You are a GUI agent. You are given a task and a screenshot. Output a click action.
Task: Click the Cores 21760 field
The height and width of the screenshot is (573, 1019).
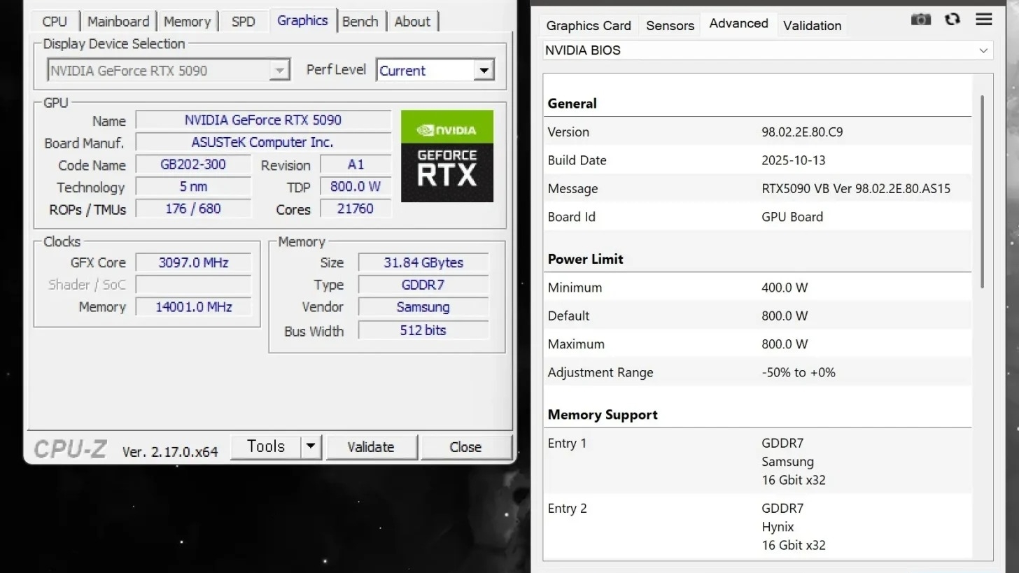[x=356, y=208]
